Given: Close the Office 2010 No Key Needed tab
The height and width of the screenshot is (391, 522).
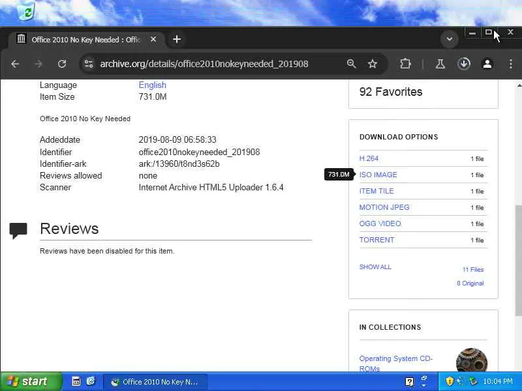Looking at the screenshot, I should point(153,39).
